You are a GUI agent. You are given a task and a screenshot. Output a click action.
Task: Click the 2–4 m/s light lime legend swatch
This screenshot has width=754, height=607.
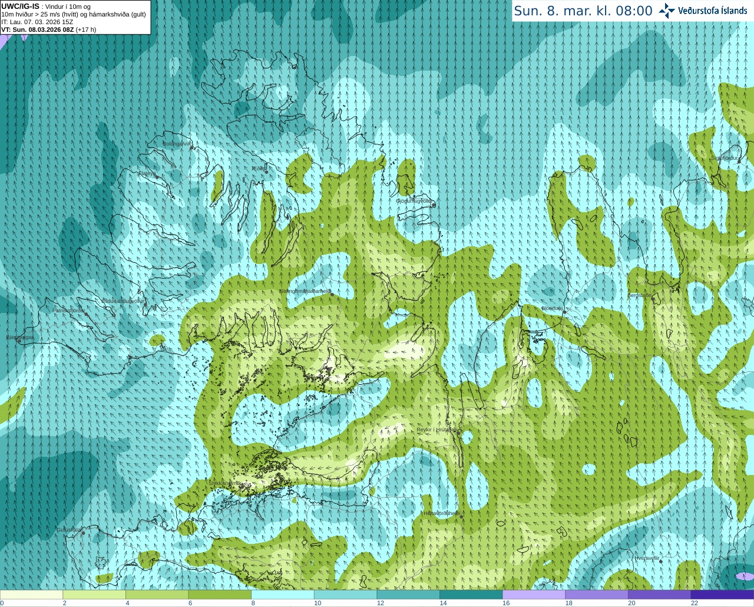coord(94,595)
